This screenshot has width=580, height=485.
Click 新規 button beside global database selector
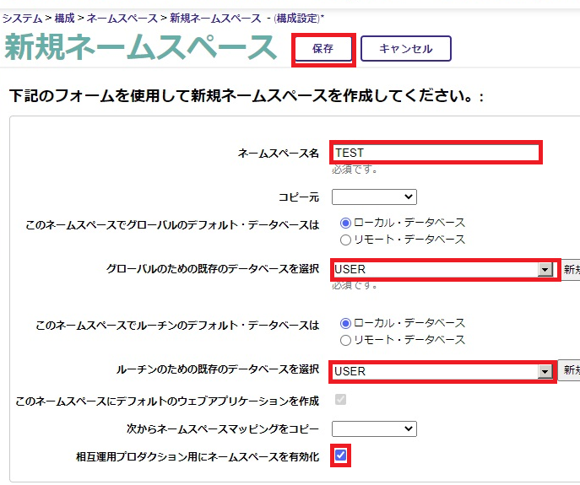click(572, 270)
